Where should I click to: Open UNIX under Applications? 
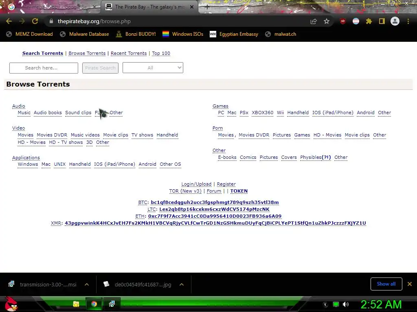click(59, 164)
